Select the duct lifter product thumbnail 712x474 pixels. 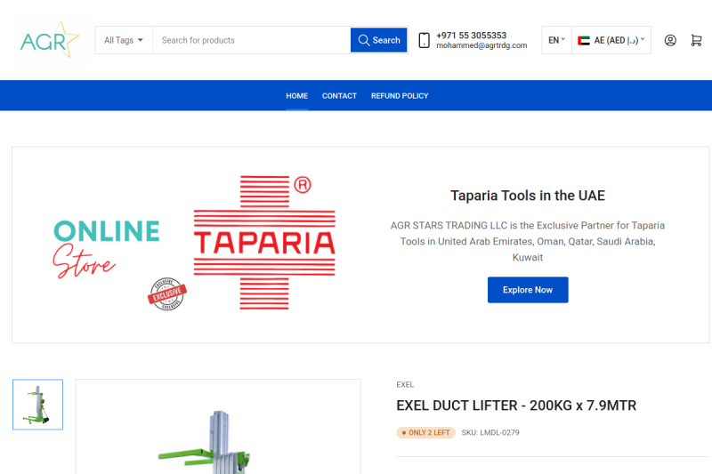point(37,405)
